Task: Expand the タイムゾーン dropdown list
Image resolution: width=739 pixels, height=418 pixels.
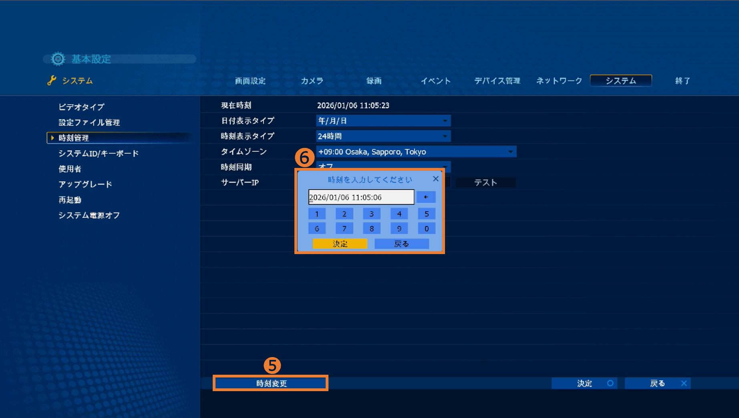Action: click(416, 152)
